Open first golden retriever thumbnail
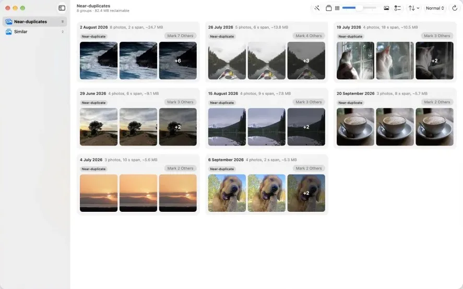This screenshot has width=463, height=289. (x=227, y=193)
